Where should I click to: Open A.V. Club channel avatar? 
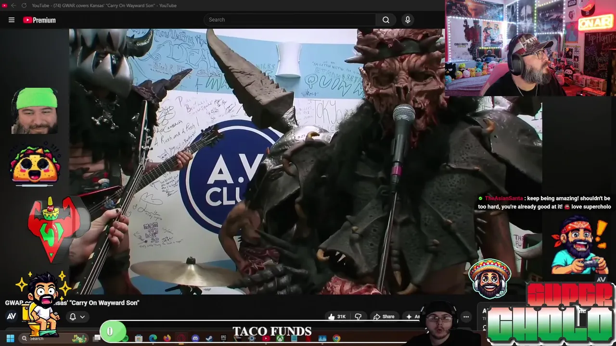tap(12, 316)
